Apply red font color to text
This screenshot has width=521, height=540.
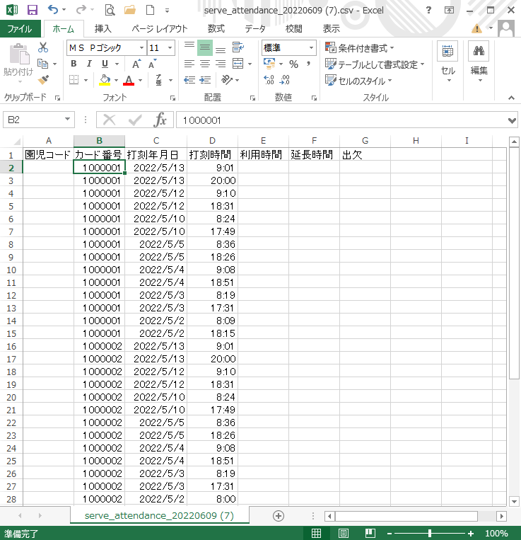click(129, 80)
